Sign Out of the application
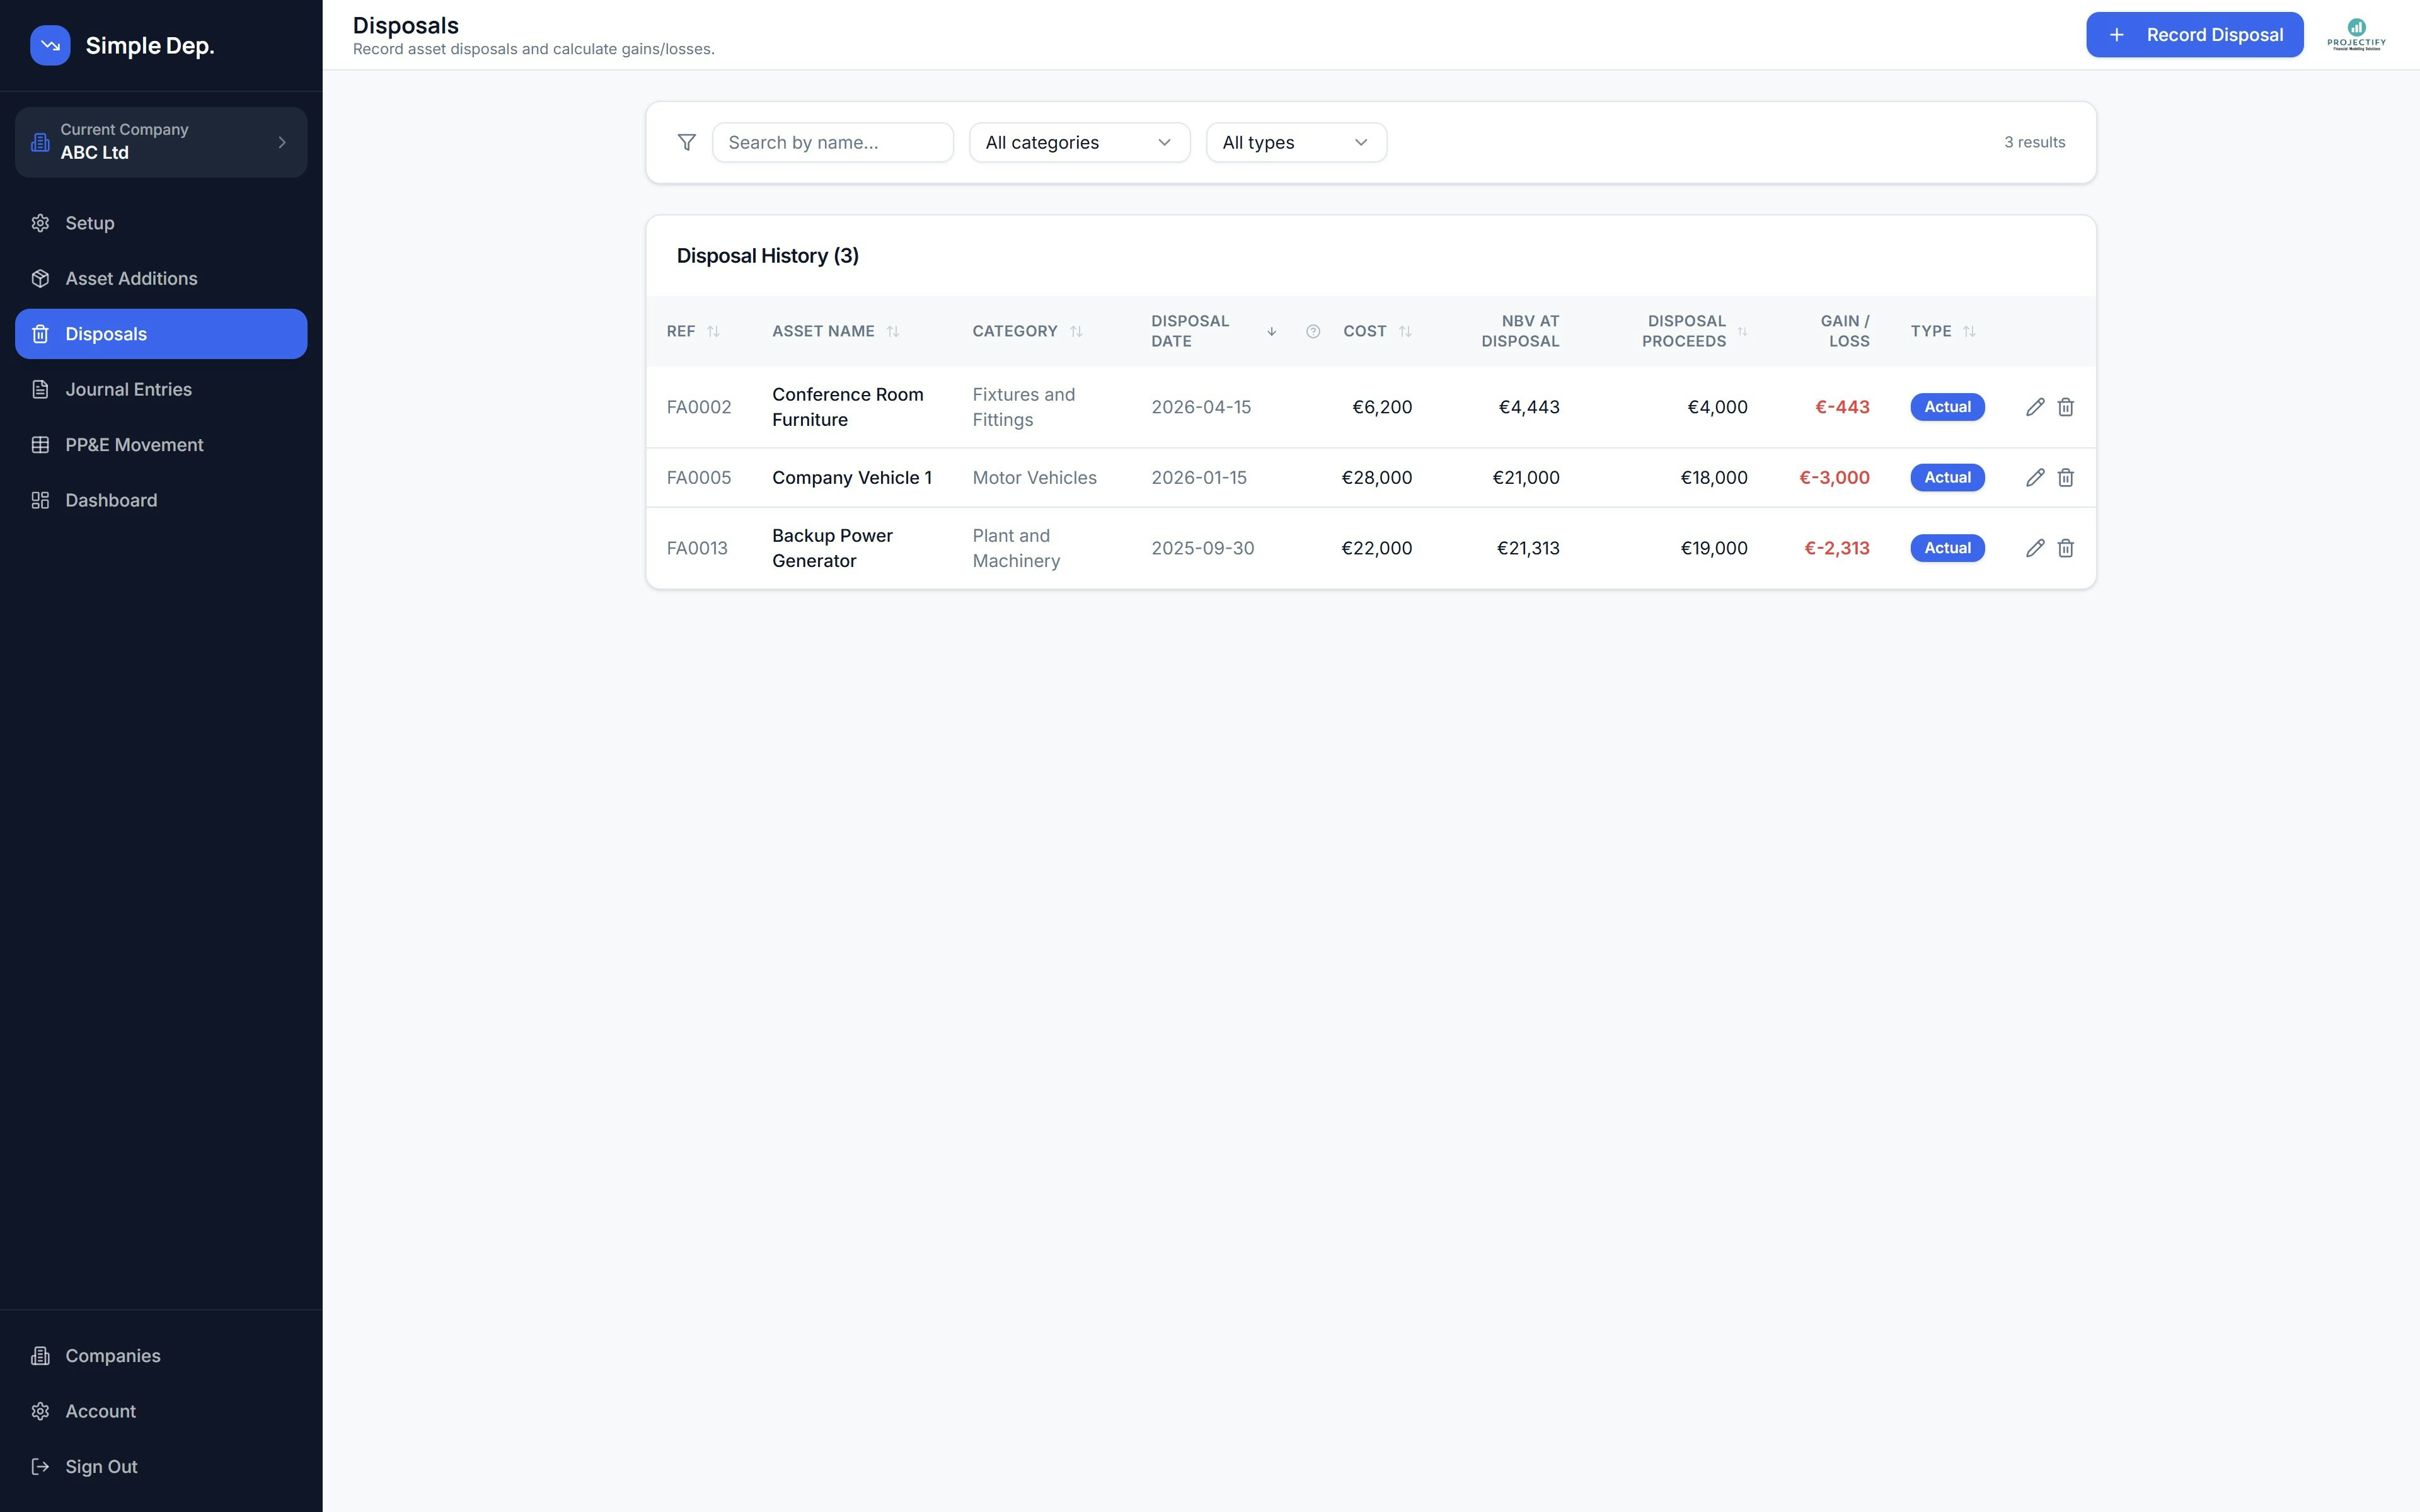This screenshot has width=2420, height=1512. pyautogui.click(x=161, y=1467)
